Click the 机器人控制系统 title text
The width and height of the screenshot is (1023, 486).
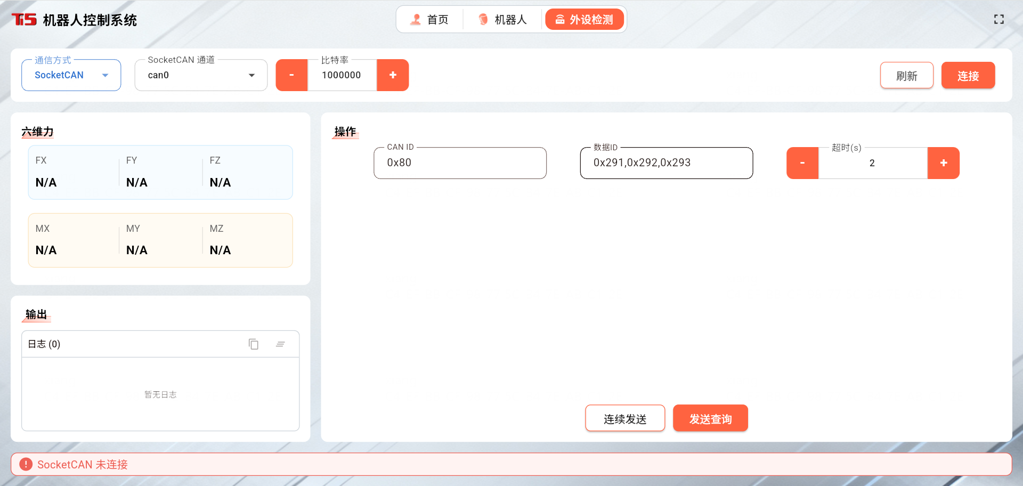90,20
